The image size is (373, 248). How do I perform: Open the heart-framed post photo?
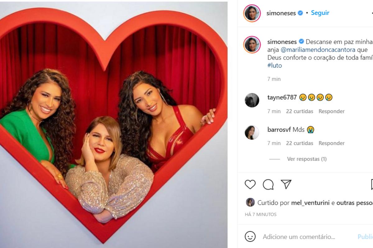(x=113, y=124)
